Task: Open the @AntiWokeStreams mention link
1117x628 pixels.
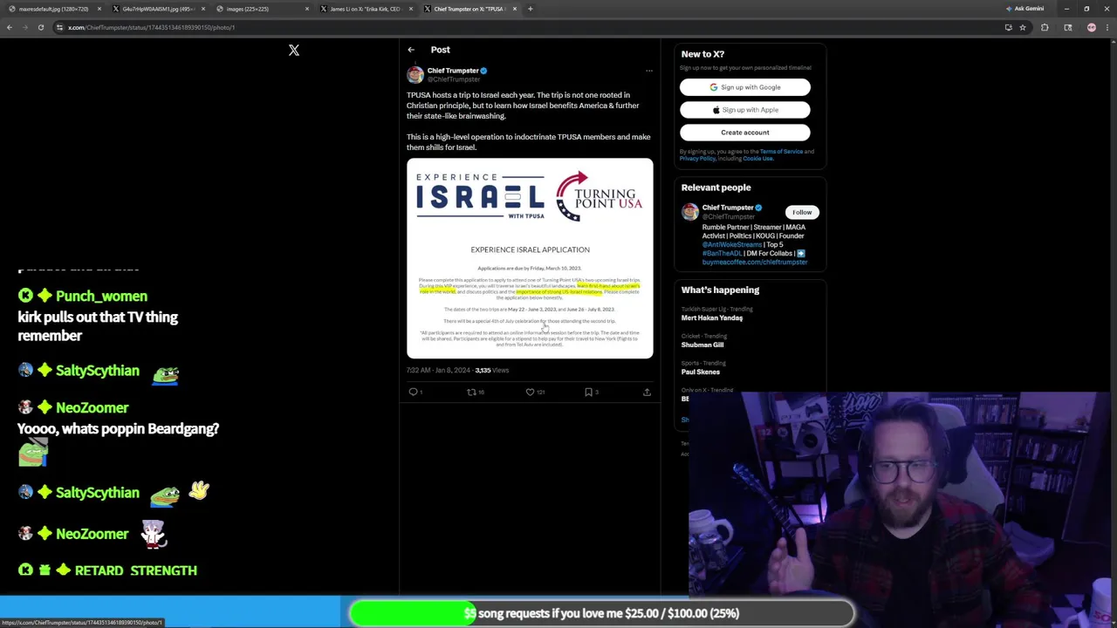Action: click(x=732, y=245)
